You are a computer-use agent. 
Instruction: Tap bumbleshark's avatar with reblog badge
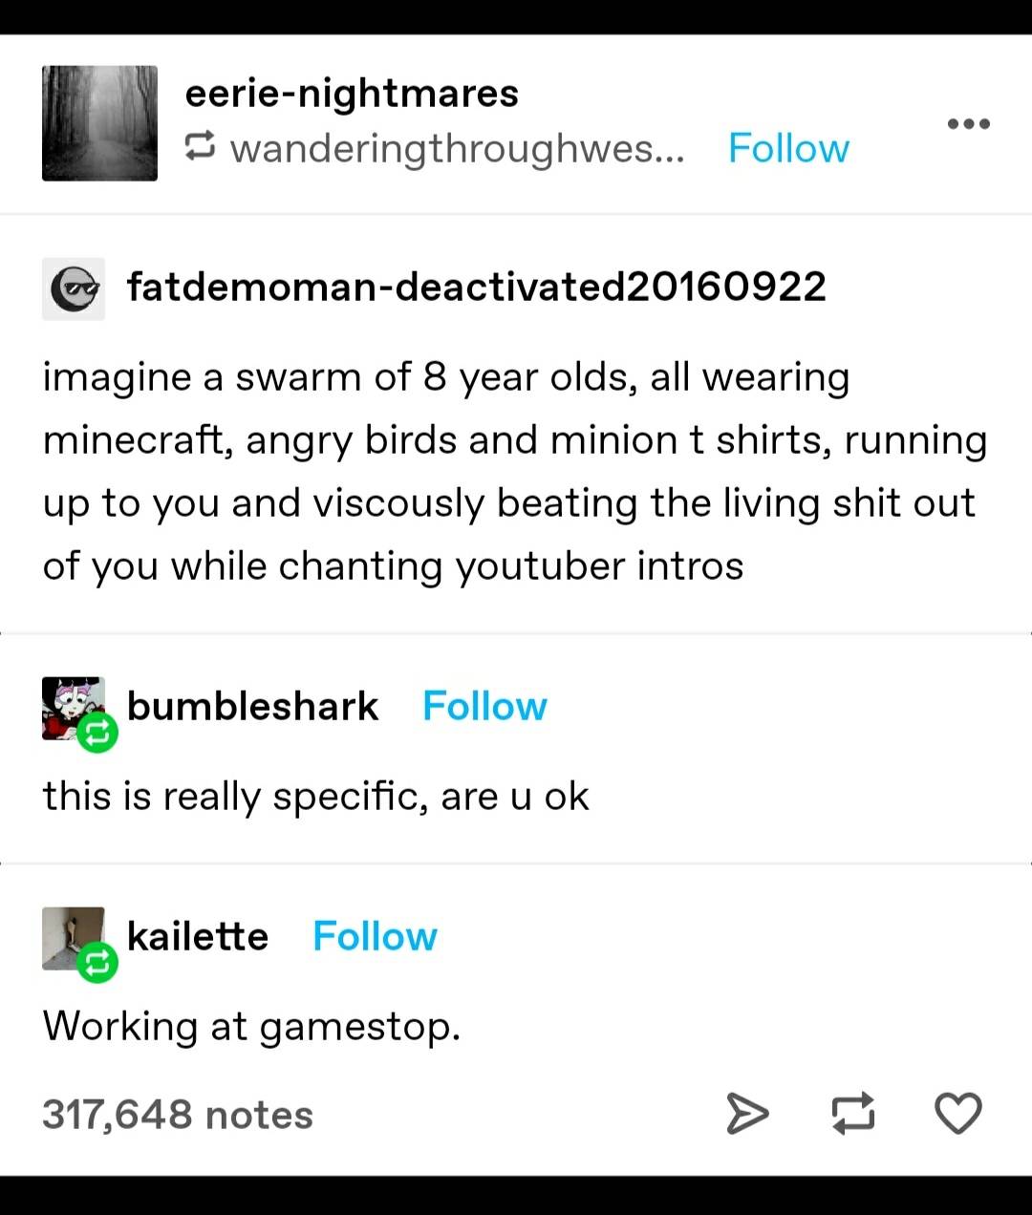tap(76, 711)
